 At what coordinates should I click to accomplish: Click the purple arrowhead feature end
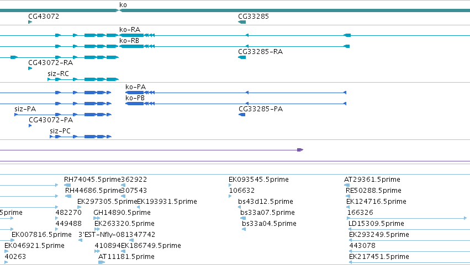(x=300, y=150)
